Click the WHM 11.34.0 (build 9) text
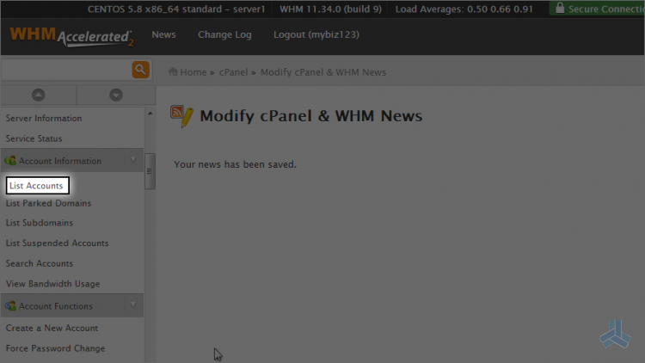645x363 pixels. point(331,9)
